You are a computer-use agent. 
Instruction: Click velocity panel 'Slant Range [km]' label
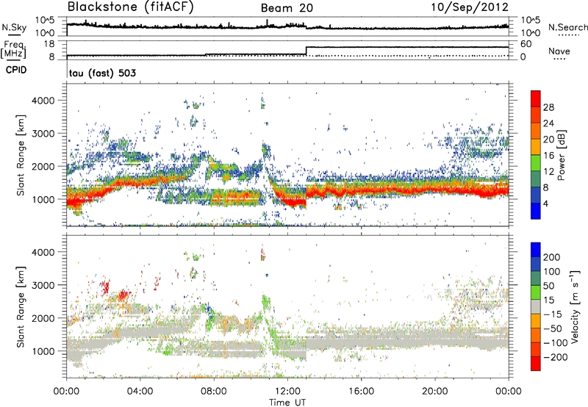coord(21,306)
